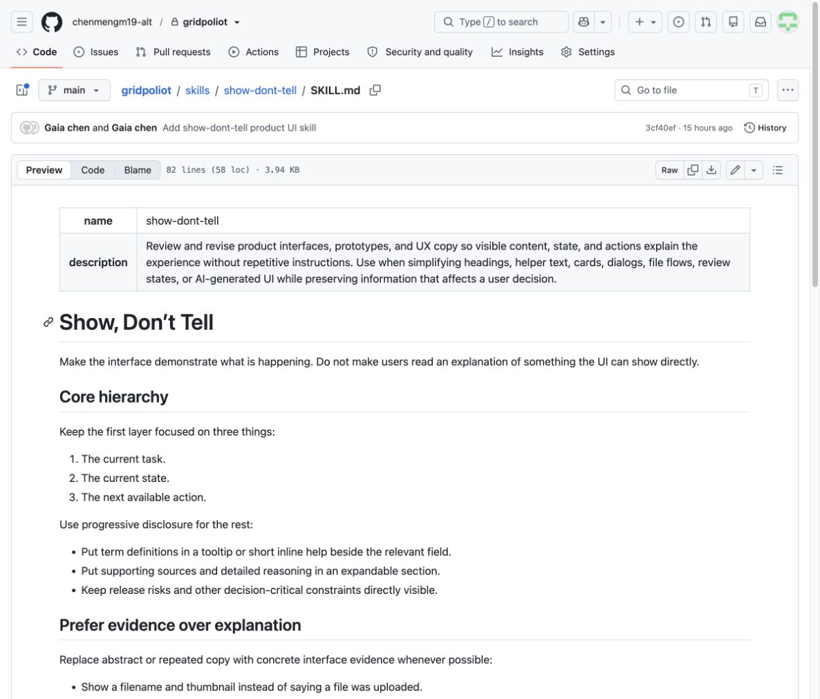Navigate to gridpoliot root breadcrumb

[x=146, y=90]
